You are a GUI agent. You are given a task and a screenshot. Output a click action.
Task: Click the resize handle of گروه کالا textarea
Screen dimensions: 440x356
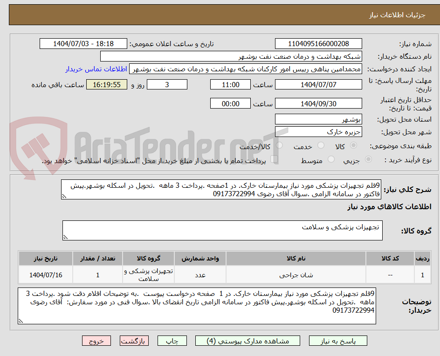coord(66,236)
